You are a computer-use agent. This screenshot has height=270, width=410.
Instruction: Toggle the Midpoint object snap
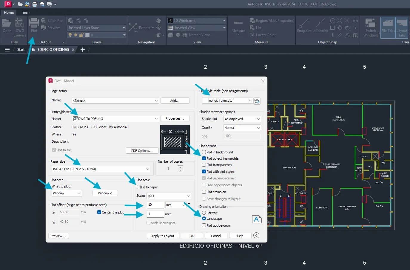[320, 25]
